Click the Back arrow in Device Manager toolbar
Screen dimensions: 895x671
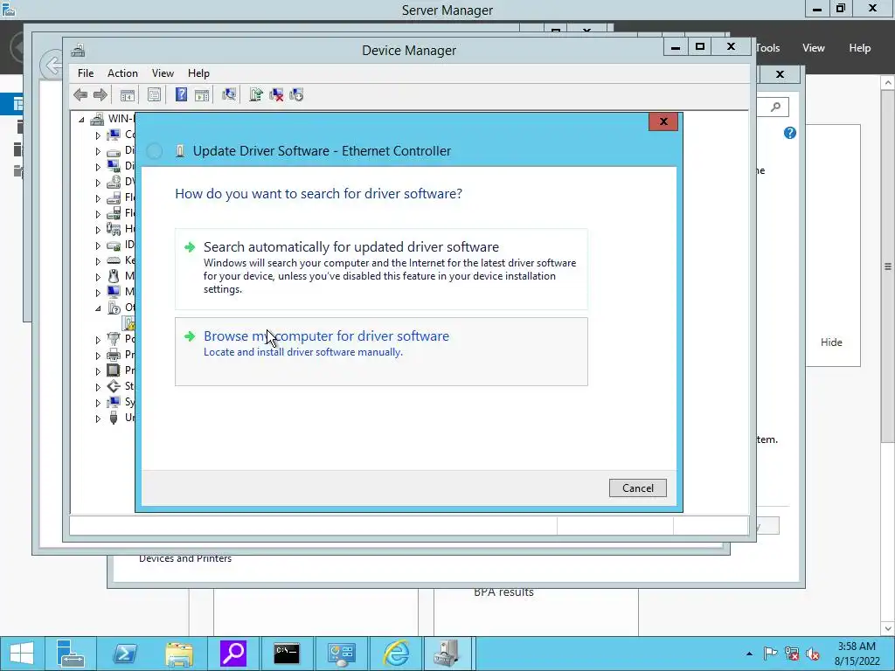(80, 94)
